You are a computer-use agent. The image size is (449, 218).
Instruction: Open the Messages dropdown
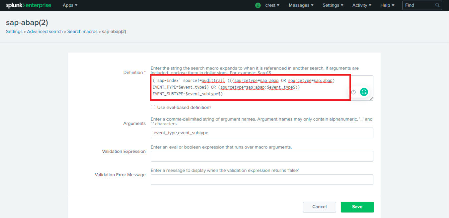coord(301,5)
